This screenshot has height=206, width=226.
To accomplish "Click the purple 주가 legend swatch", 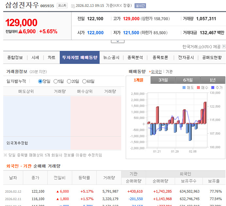I will [213, 87].
